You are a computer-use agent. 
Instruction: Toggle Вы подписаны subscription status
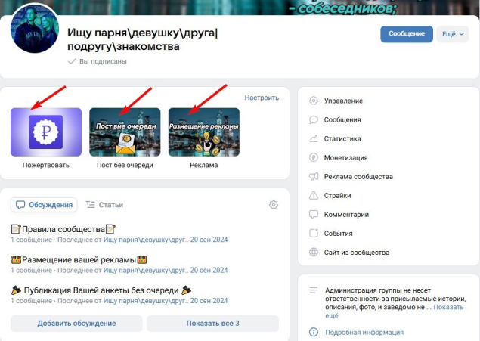97,61
